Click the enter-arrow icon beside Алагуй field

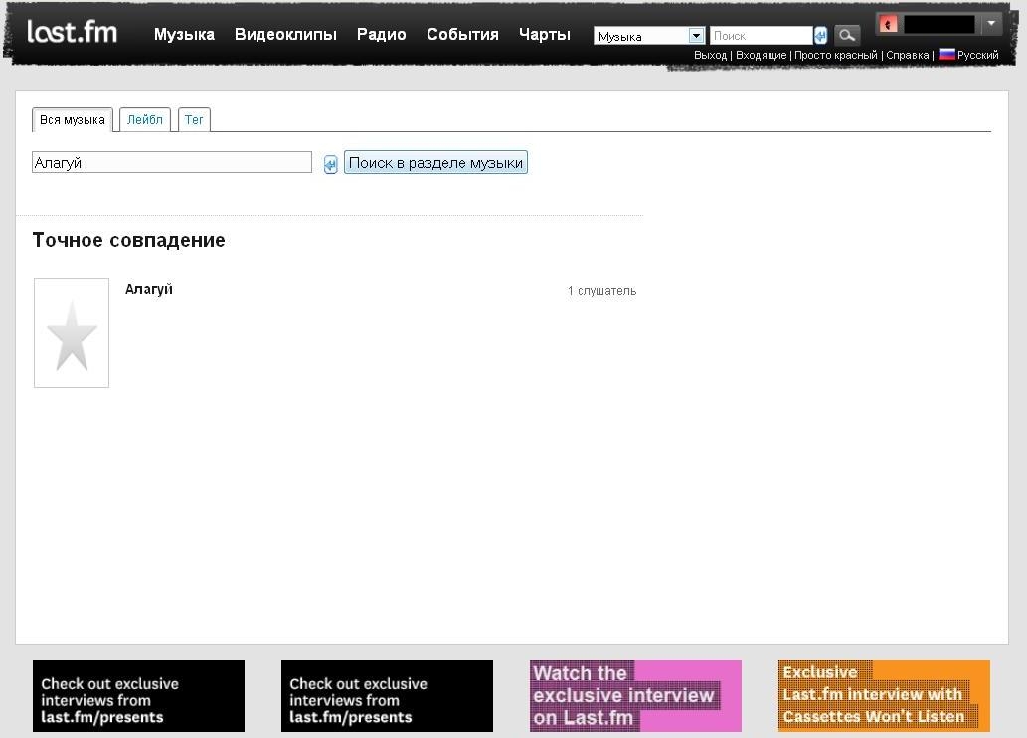pos(330,164)
